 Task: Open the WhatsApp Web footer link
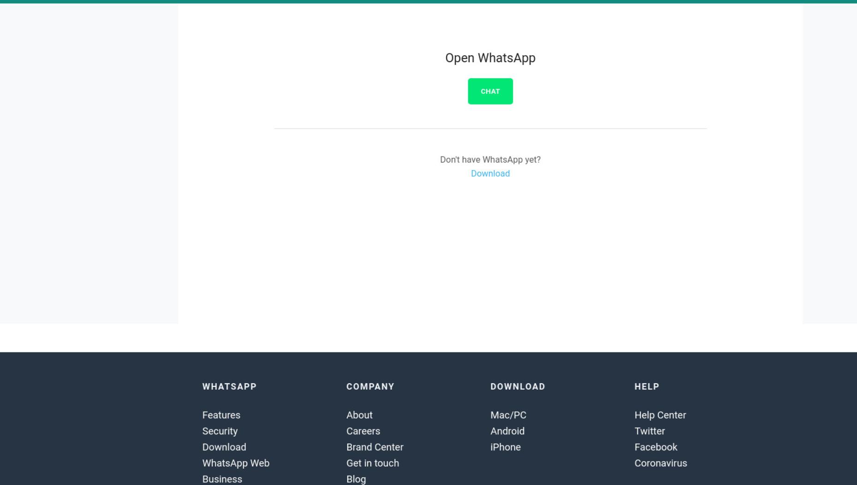pyautogui.click(x=236, y=463)
